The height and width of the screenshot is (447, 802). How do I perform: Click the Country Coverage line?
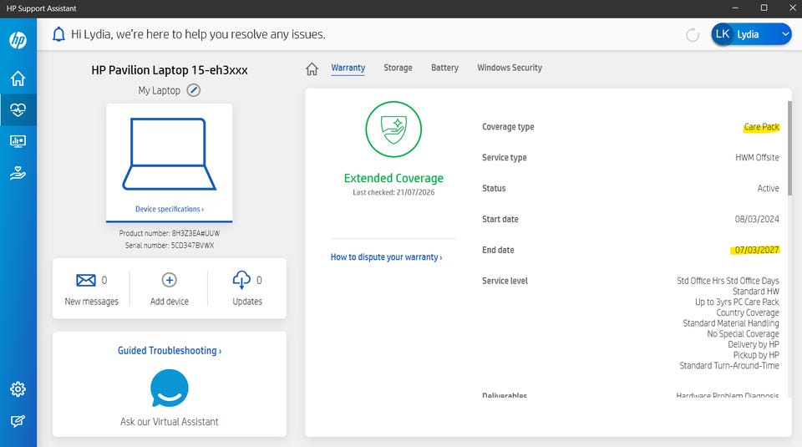748,312
